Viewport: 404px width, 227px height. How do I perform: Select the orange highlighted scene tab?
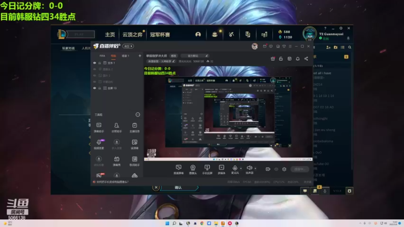point(113,56)
